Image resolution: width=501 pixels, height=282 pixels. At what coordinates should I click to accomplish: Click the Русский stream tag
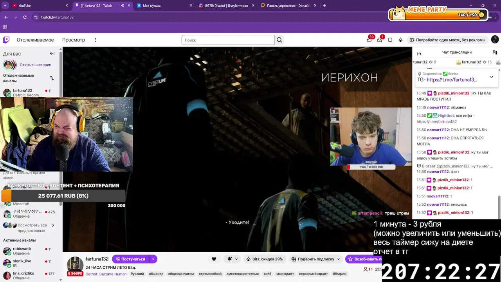coord(137,274)
